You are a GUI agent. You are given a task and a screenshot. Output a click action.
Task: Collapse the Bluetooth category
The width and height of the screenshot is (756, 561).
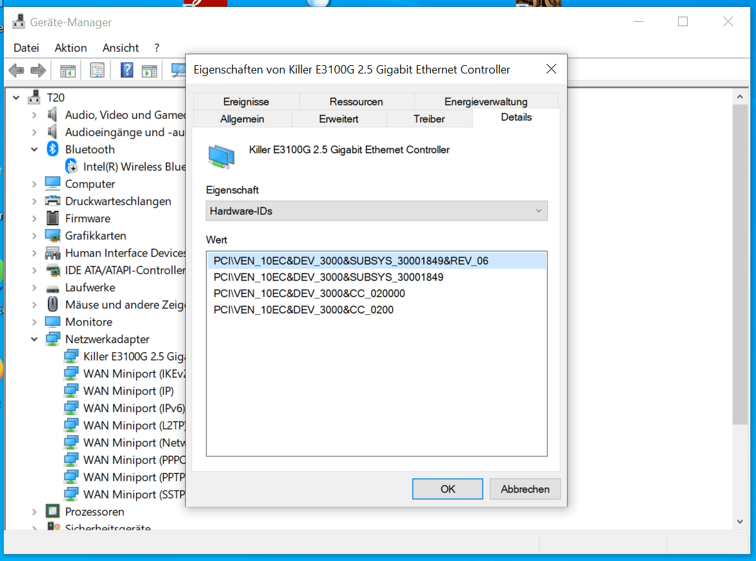pos(34,150)
